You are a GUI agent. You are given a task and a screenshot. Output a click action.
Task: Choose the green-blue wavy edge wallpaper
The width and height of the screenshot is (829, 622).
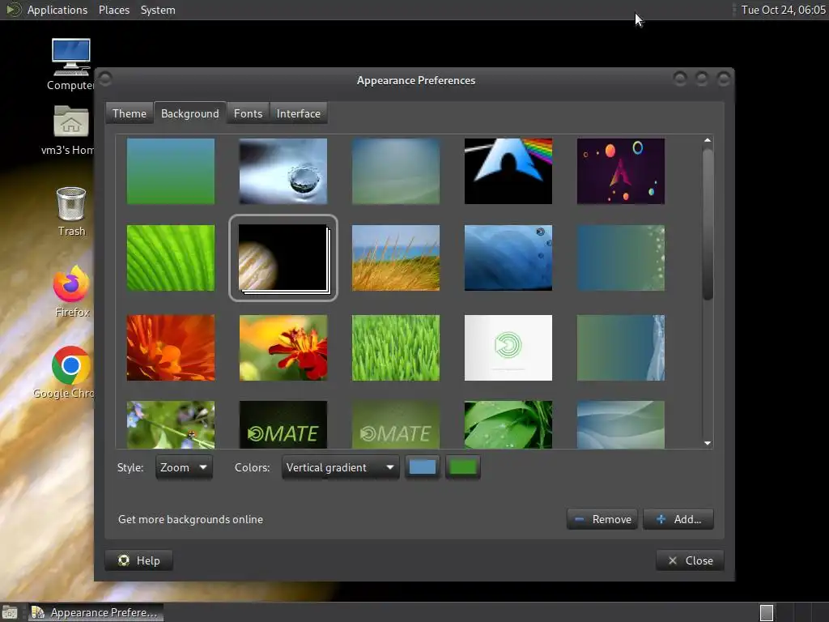click(621, 348)
